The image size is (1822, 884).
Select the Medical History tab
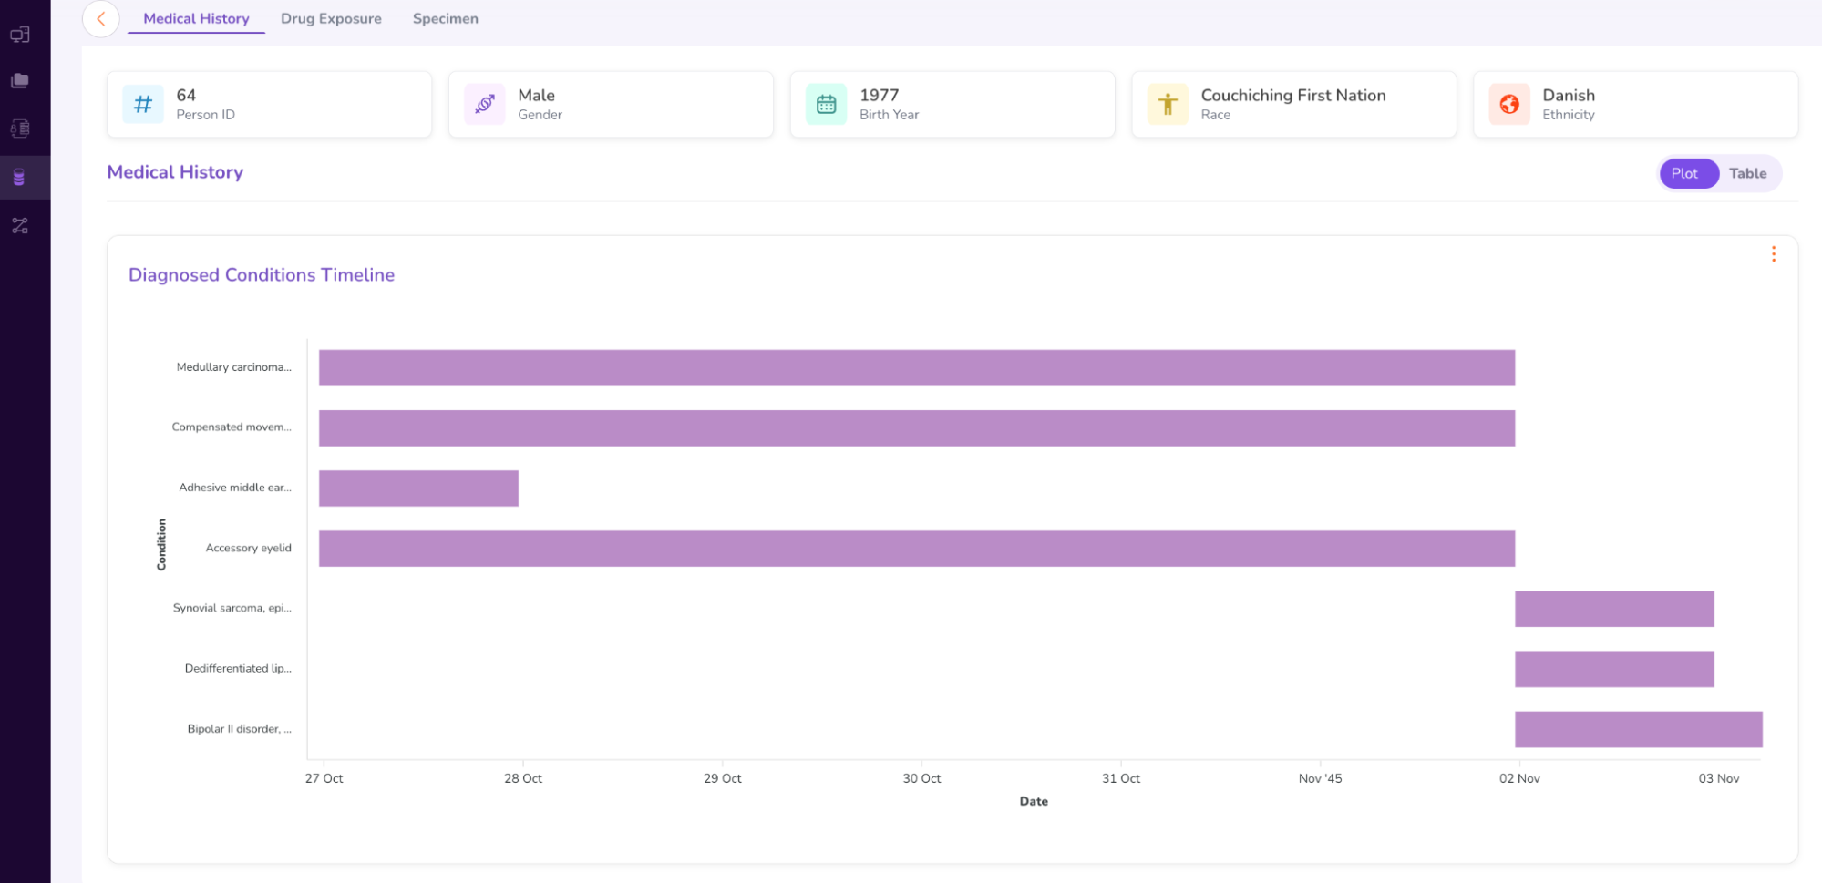click(196, 18)
